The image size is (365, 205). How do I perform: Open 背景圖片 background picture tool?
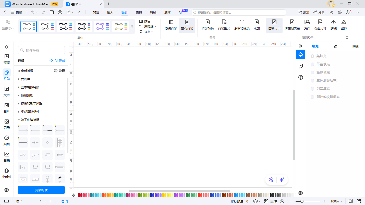click(224, 25)
